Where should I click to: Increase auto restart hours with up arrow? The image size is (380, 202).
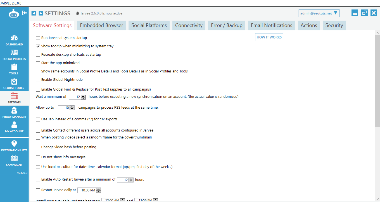pos(131,179)
